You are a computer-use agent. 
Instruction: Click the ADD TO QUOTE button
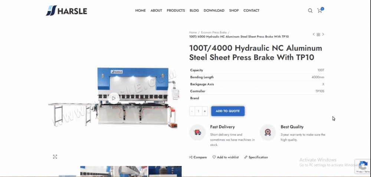click(x=228, y=111)
